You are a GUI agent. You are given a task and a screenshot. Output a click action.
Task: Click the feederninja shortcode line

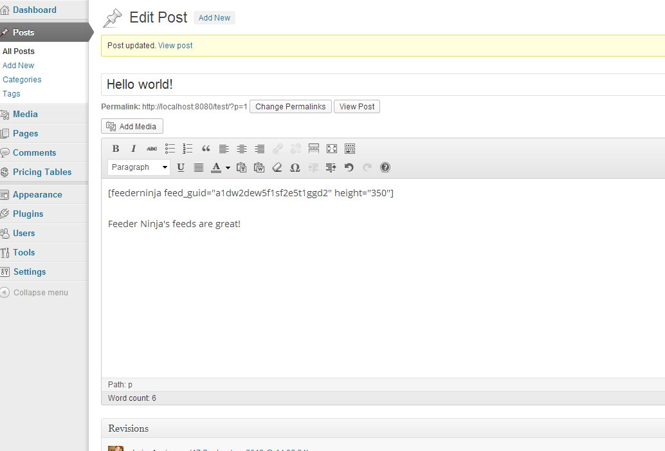tap(251, 193)
